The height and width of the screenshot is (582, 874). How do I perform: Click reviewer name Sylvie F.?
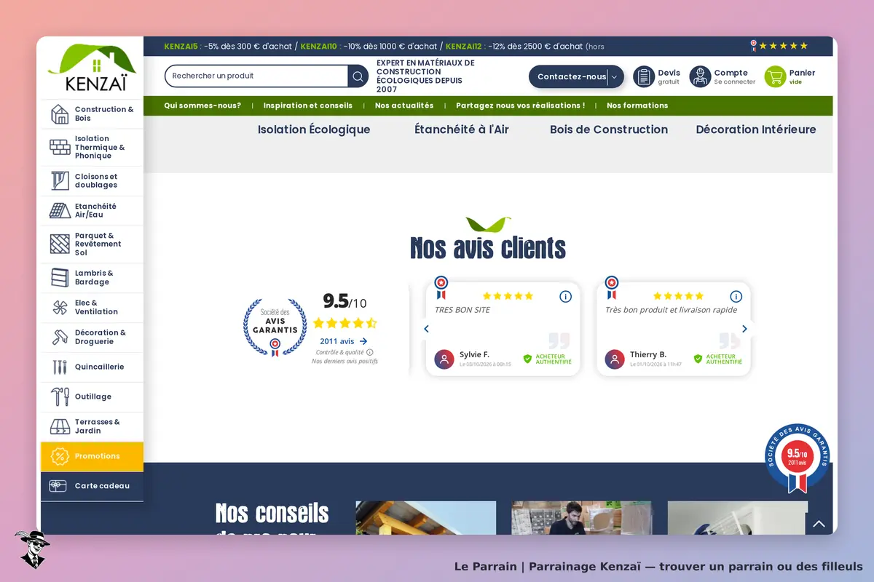click(x=474, y=355)
